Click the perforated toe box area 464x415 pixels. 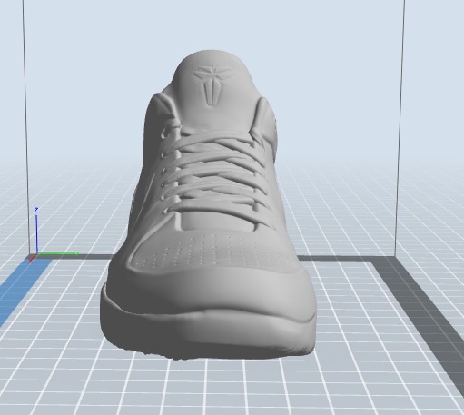(x=212, y=252)
